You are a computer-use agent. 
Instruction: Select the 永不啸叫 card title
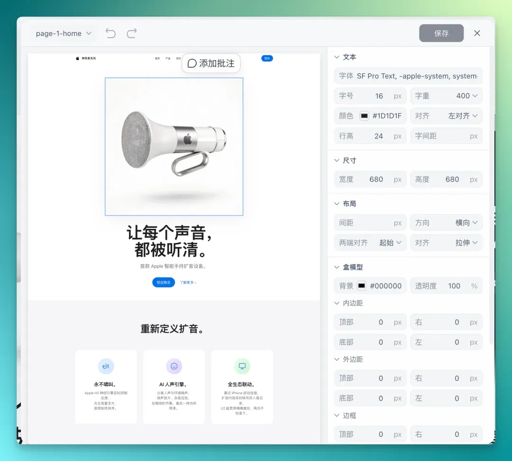tap(105, 384)
